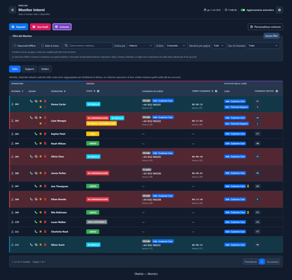Click the operator name Ethan Brooks

pyautogui.click(x=58, y=199)
